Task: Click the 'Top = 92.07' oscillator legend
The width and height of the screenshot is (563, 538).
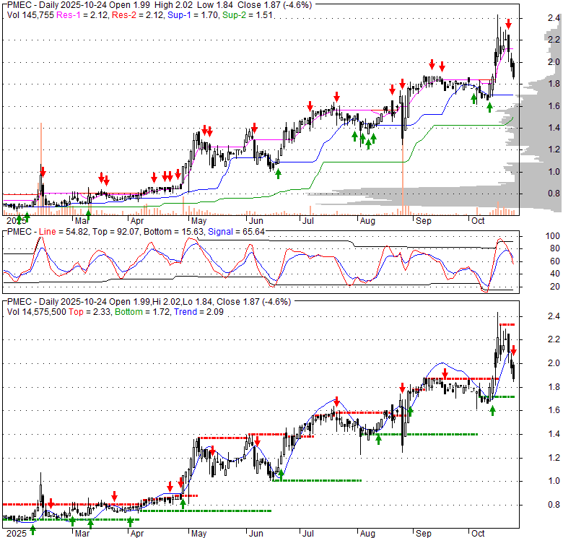Action: coord(115,232)
